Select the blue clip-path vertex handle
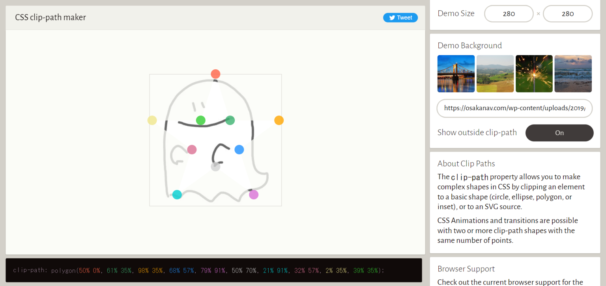606x286 pixels. click(239, 149)
